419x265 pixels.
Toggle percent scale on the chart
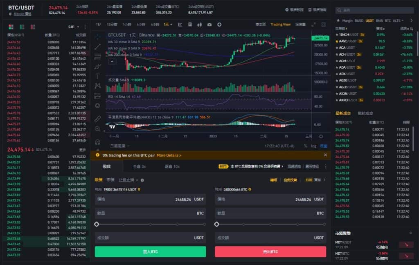[x=305, y=146]
